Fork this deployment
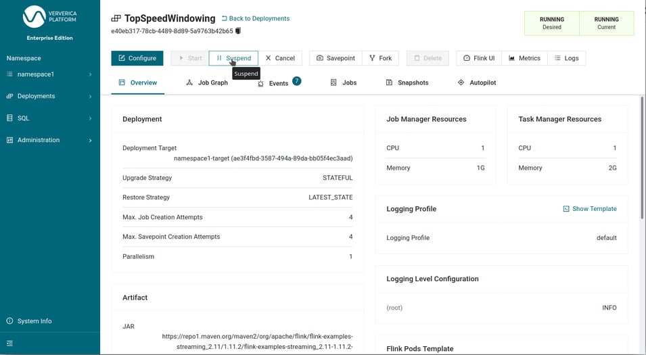Viewport: 646px width, 355px height. (380, 58)
